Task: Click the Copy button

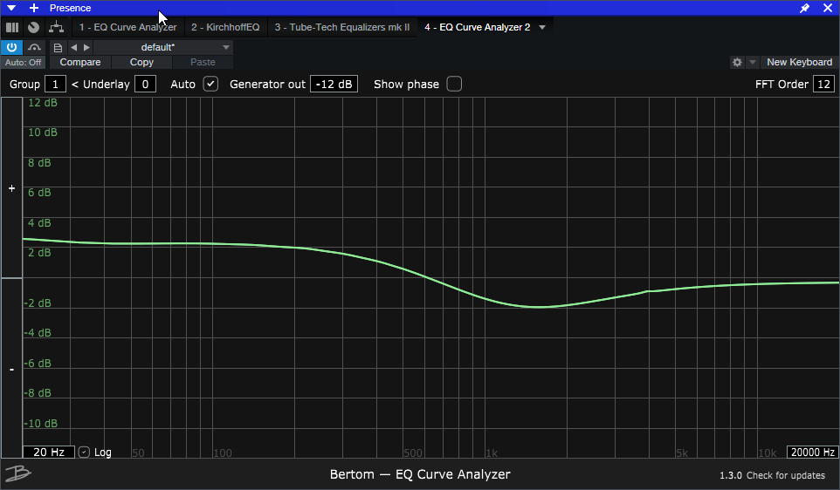Action: (x=142, y=63)
